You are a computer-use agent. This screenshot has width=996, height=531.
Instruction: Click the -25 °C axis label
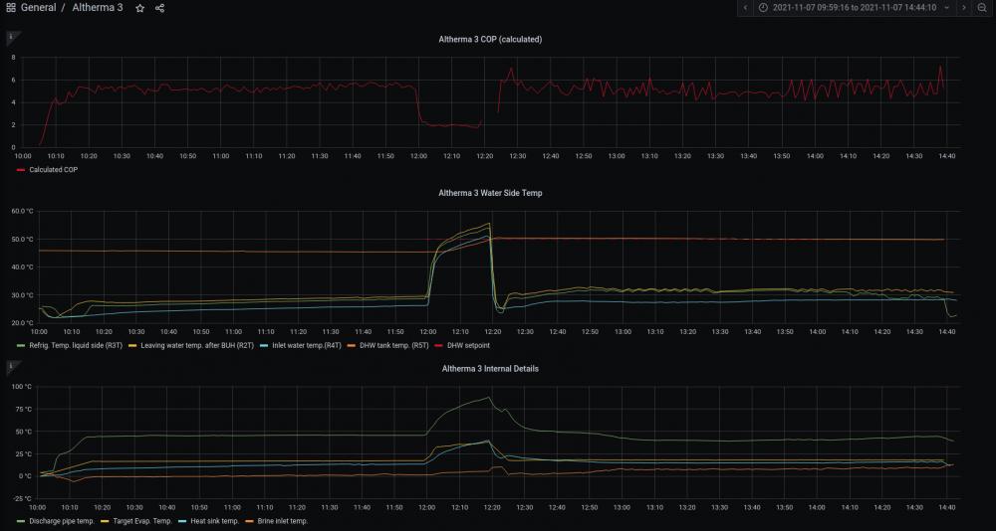[22, 498]
